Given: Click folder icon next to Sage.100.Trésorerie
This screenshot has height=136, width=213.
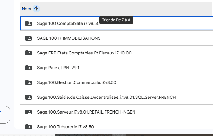Looking at the screenshot, I should pos(29,127).
